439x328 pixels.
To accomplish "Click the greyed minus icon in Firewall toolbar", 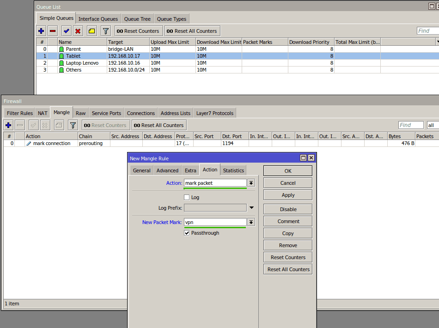I will [20, 125].
